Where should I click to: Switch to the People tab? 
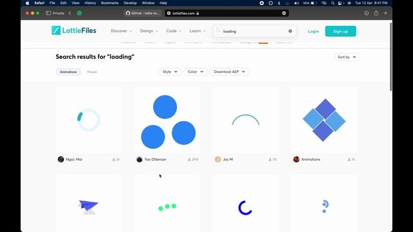point(92,72)
